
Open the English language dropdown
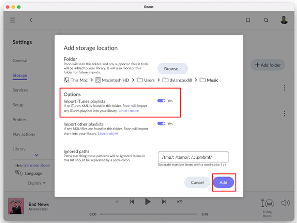click(36, 183)
